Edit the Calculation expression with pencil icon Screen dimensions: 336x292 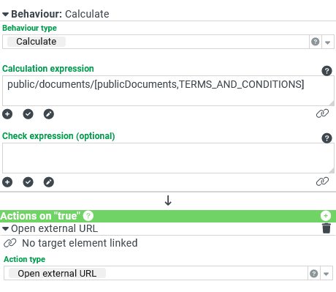pyautogui.click(x=49, y=114)
